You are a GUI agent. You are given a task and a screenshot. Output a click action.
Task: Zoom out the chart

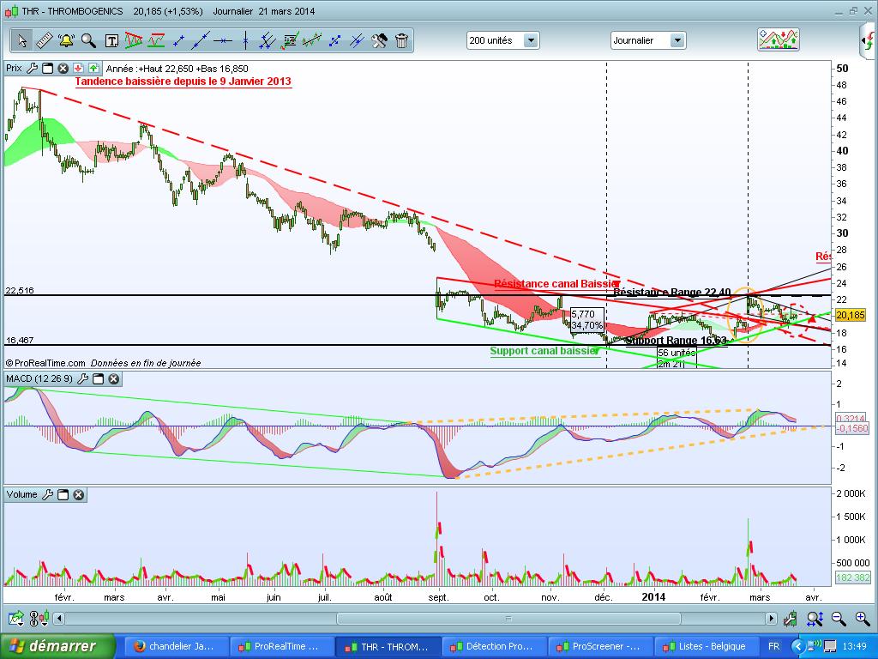(839, 619)
